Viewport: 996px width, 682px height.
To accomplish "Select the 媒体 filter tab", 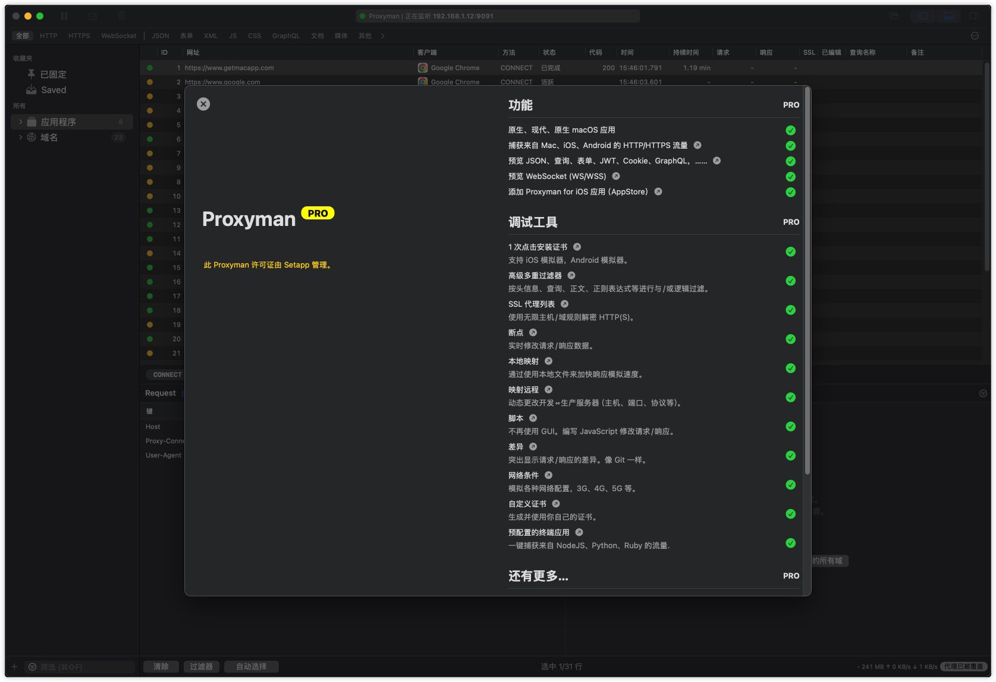I will point(341,36).
